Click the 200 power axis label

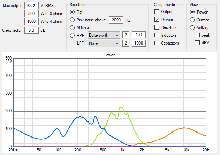point(9,111)
